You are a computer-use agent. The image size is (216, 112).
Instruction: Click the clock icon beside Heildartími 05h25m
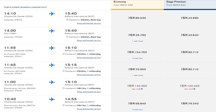click(x=64, y=54)
